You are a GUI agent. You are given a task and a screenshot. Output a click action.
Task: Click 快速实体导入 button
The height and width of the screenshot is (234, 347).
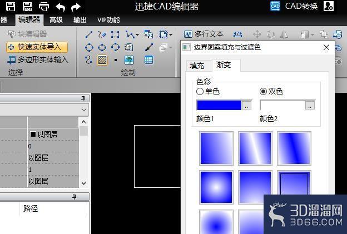click(37, 47)
